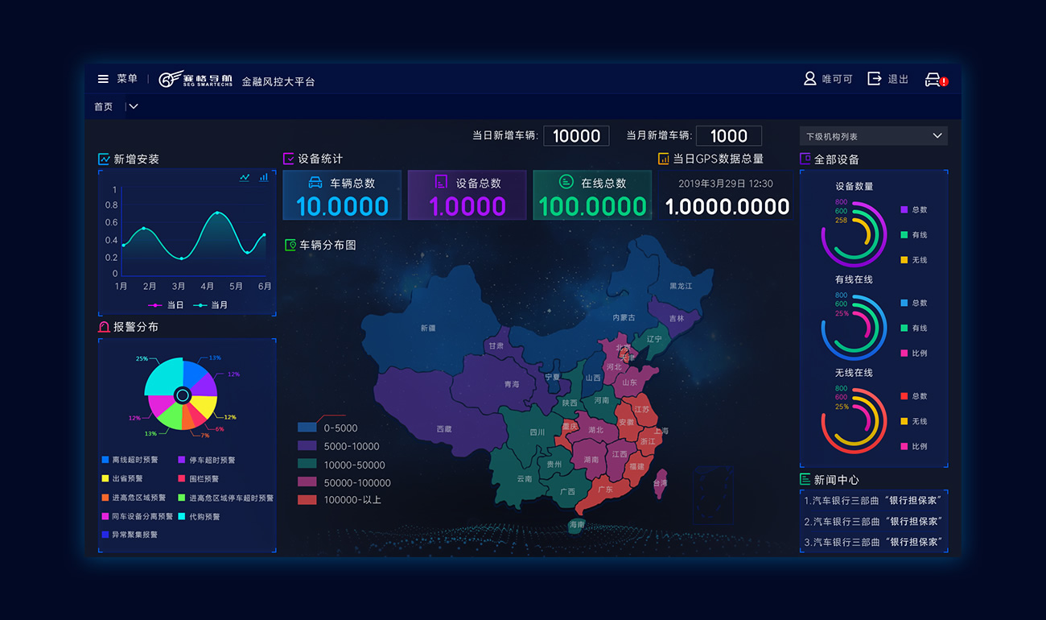Select 新疆 region on the map
Viewport: 1046px width, 620px height.
427,328
